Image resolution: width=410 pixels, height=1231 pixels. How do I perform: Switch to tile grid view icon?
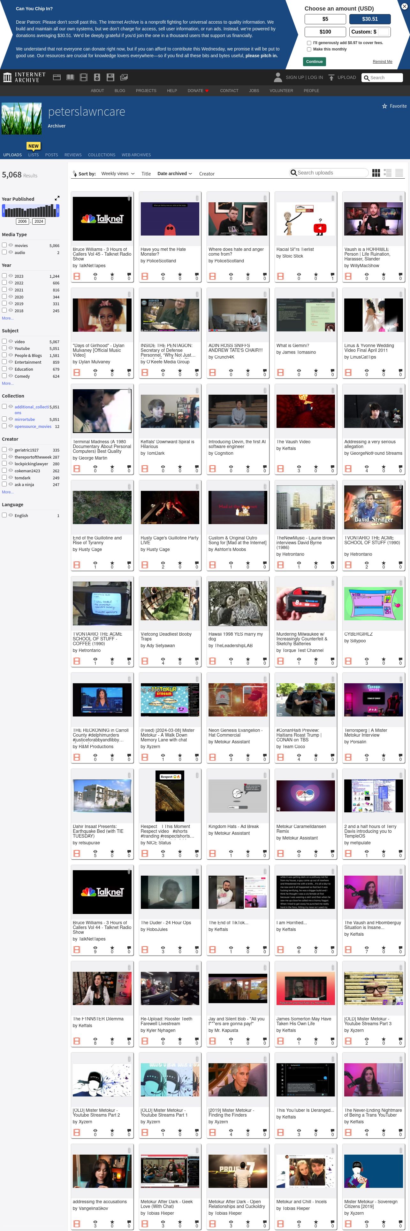376,173
